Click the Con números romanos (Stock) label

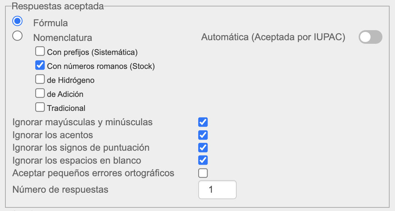101,66
